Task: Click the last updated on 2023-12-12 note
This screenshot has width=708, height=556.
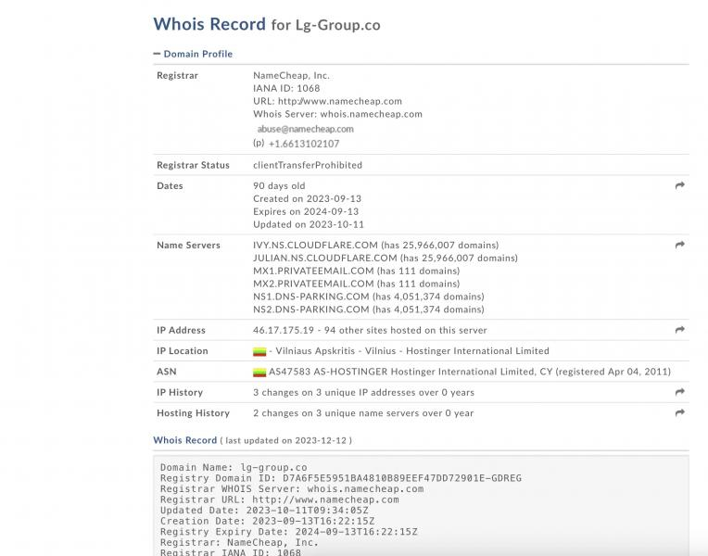Action: click(285, 440)
